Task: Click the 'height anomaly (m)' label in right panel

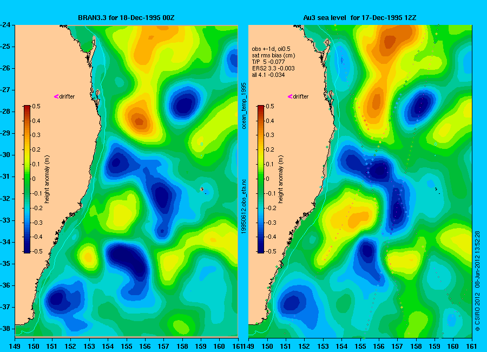Action: tap(280, 179)
